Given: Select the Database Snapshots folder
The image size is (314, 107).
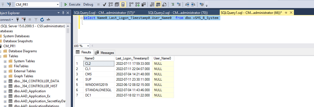Looking at the screenshot, I should [x=18, y=41].
